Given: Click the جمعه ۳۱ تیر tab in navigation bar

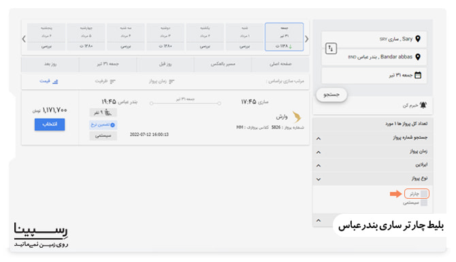Looking at the screenshot, I should point(108,64).
